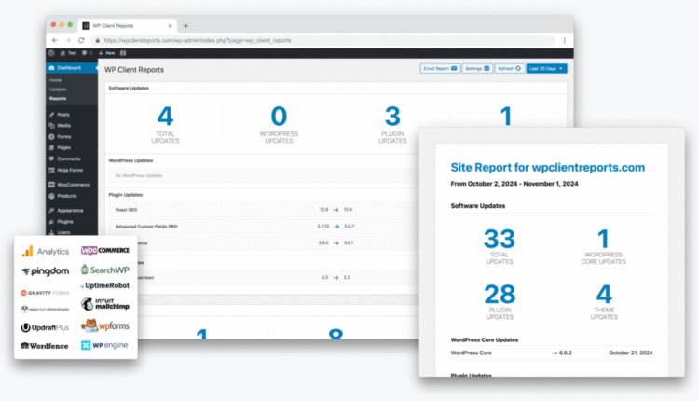Click the Settings button

tap(477, 69)
